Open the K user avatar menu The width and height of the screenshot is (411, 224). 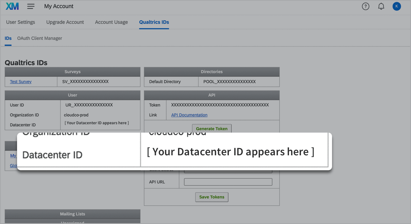pos(397,6)
